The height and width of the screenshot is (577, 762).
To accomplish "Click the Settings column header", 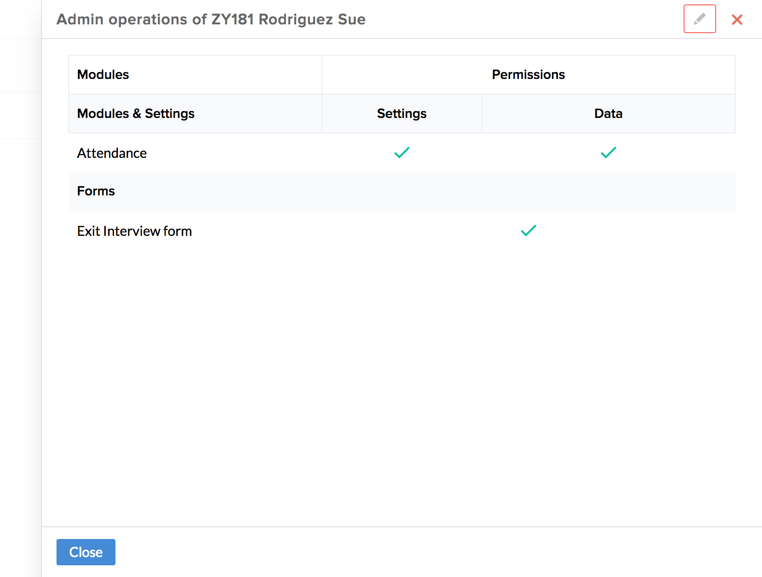I will point(401,114).
